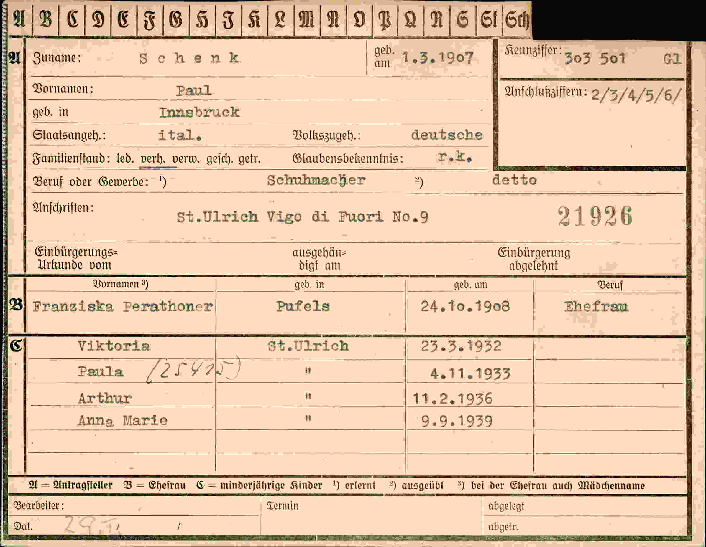
Task: Click the child name 'Arthur'
Action: coord(105,398)
